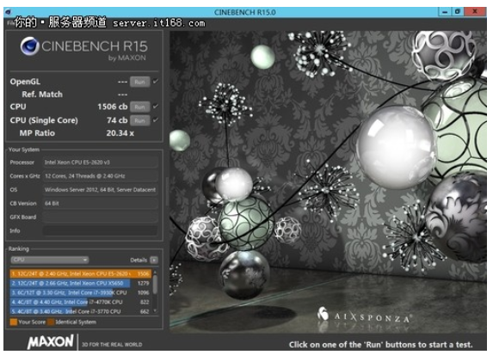Close the Cinebench window
This screenshot has width=493, height=355.
[x=475, y=12]
